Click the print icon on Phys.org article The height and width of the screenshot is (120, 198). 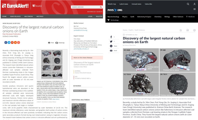click(x=194, y=30)
